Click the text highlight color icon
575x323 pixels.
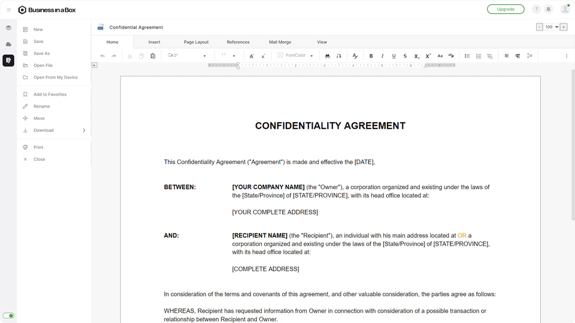coord(451,56)
